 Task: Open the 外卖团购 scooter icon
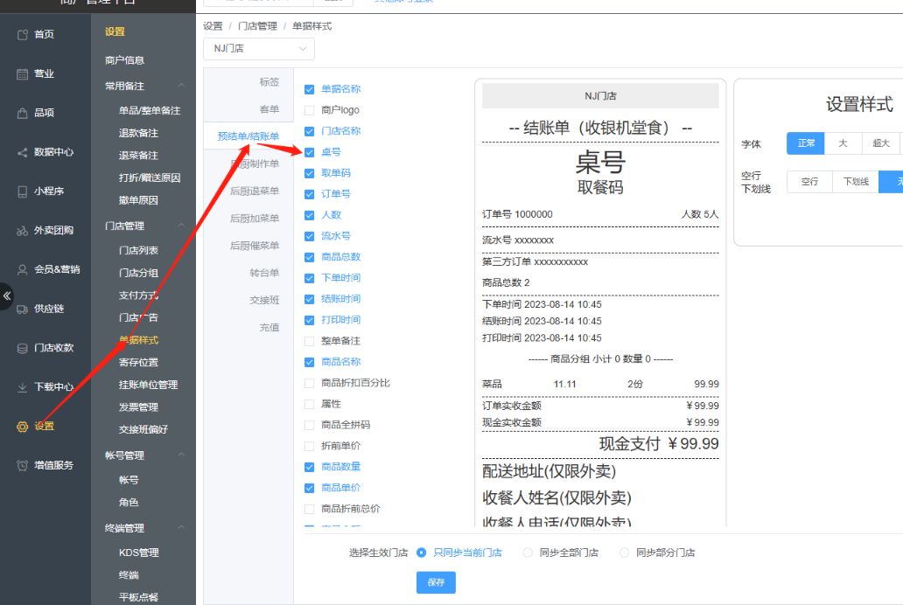[x=23, y=230]
